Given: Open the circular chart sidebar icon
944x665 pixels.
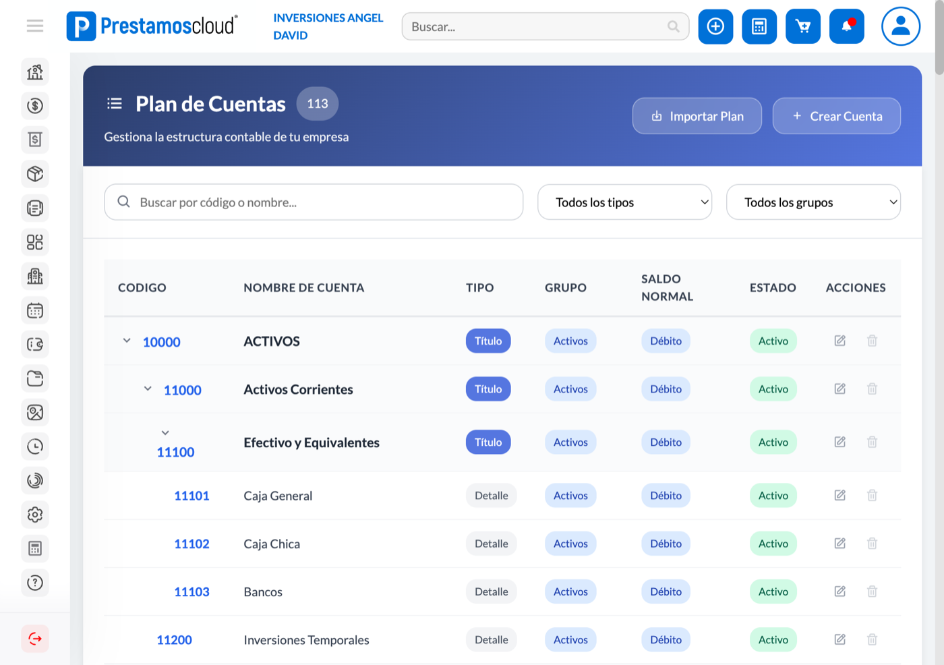Looking at the screenshot, I should [35, 480].
